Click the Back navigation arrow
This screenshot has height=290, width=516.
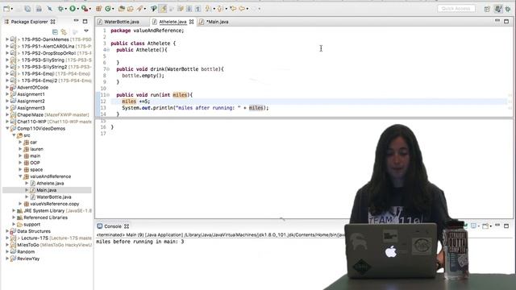(242, 9)
